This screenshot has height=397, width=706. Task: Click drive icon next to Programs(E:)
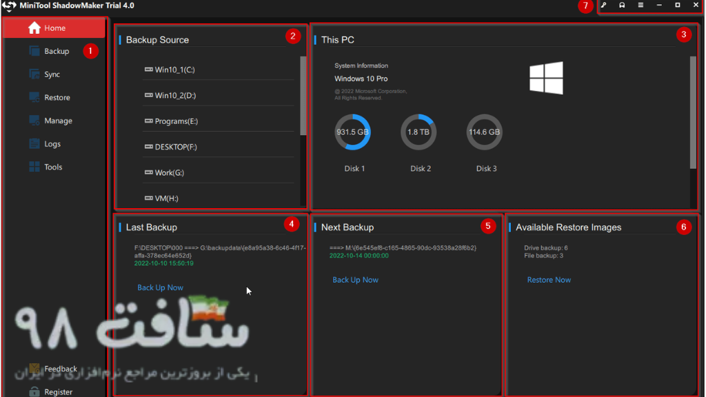[x=149, y=121]
